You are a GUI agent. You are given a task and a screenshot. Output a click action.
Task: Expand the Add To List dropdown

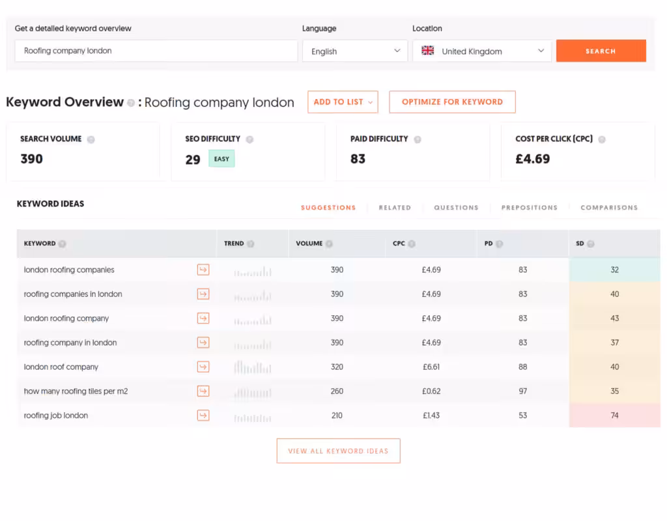[343, 102]
